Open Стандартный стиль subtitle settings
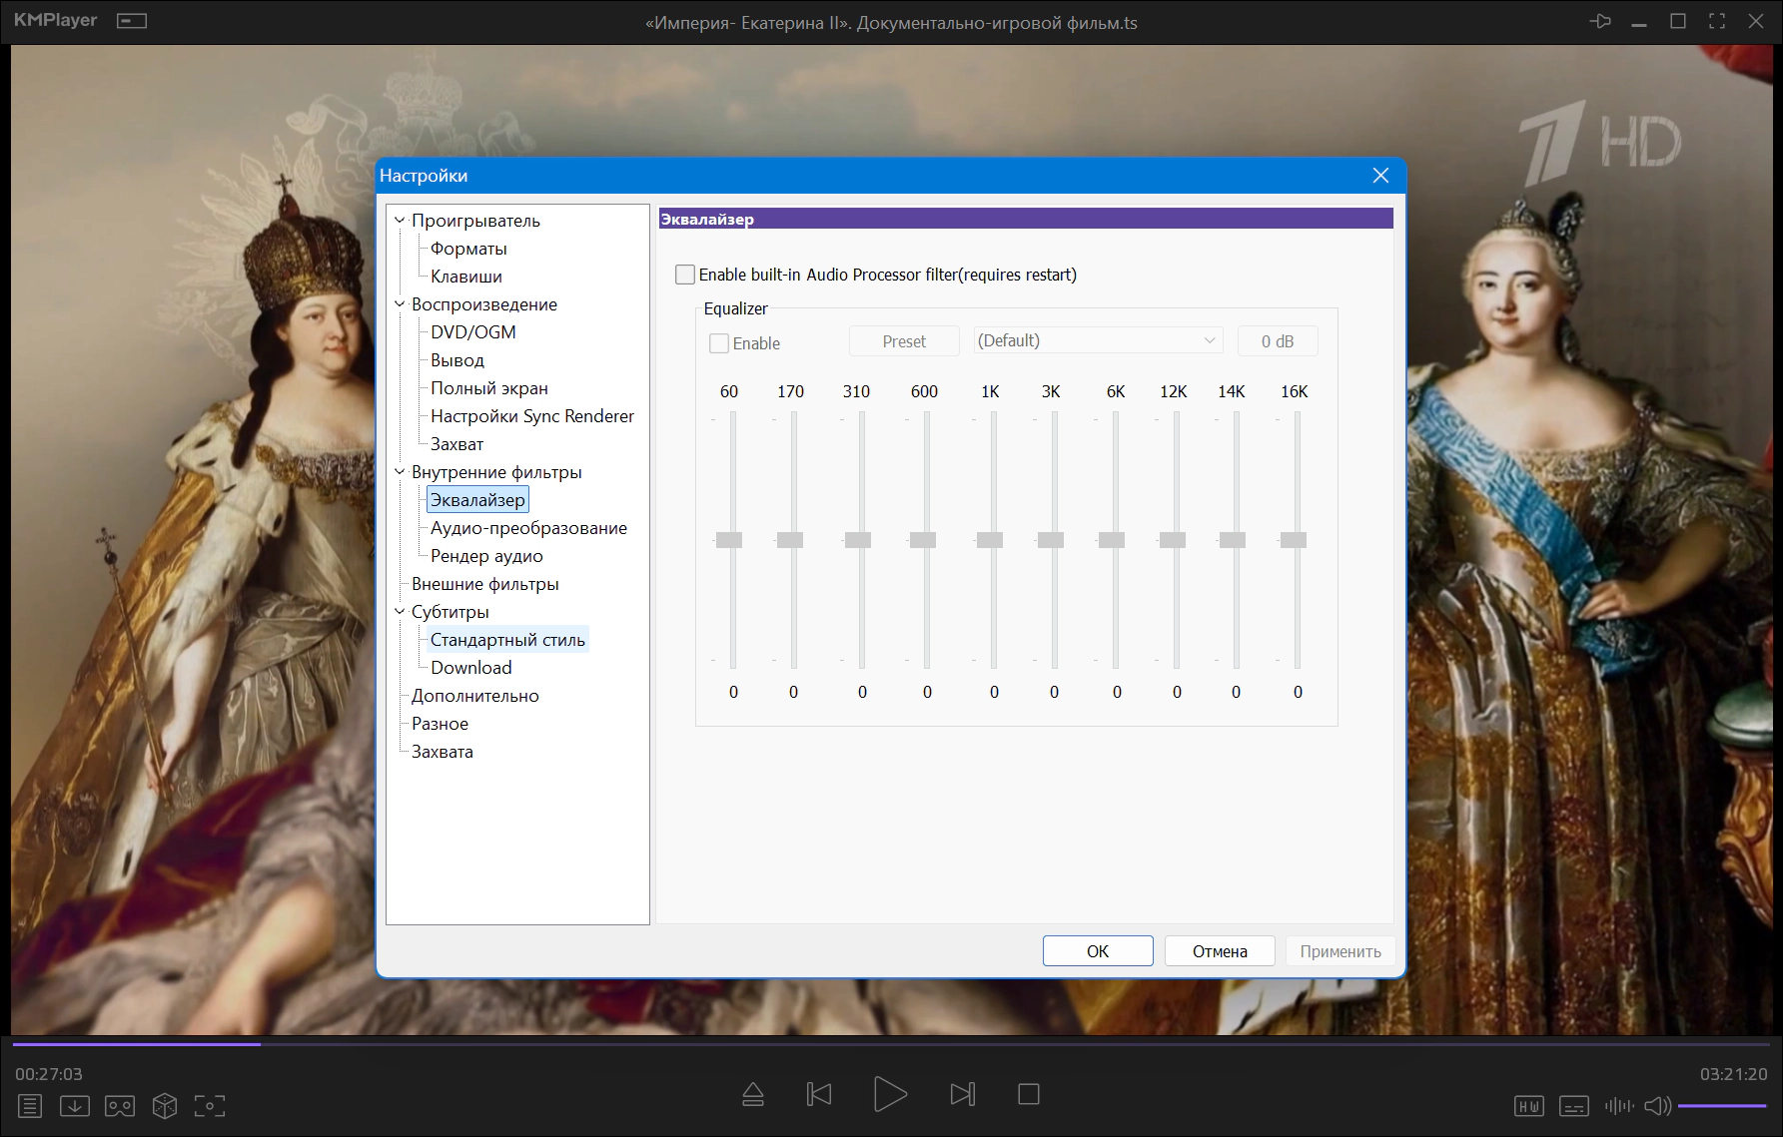This screenshot has height=1137, width=1783. 507,640
